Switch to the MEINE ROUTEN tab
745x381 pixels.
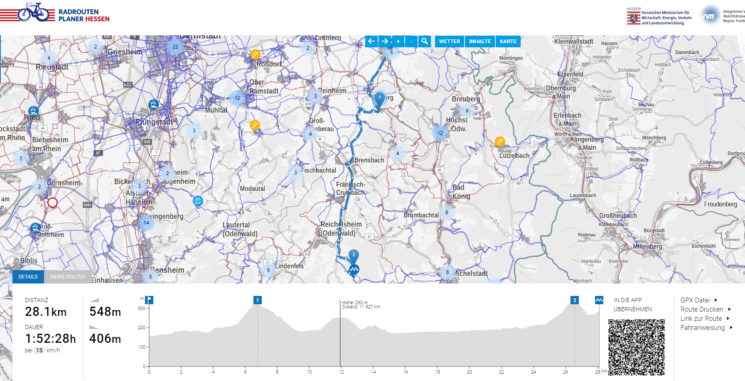tap(68, 277)
